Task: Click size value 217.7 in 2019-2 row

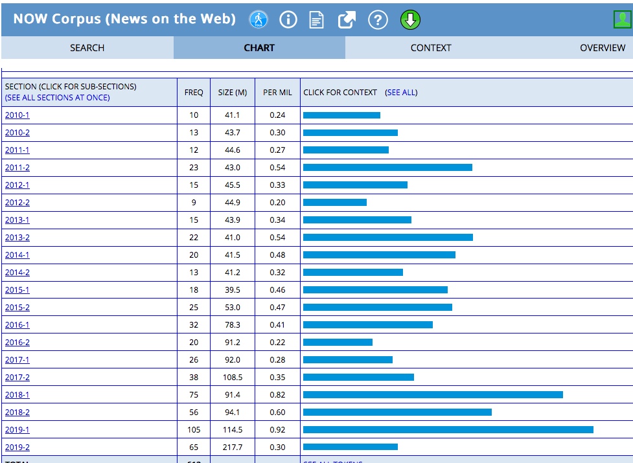Action: (x=233, y=447)
